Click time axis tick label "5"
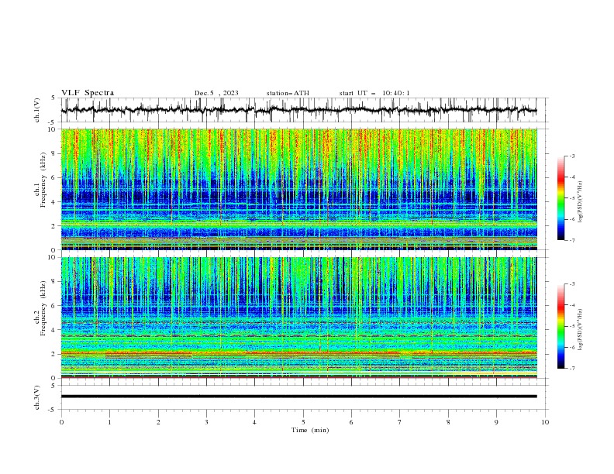This screenshot has width=614, height=474. click(303, 422)
